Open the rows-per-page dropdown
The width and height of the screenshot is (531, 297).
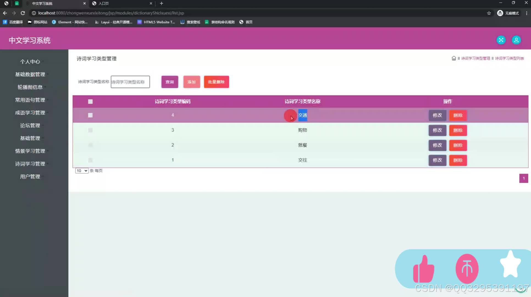(82, 171)
